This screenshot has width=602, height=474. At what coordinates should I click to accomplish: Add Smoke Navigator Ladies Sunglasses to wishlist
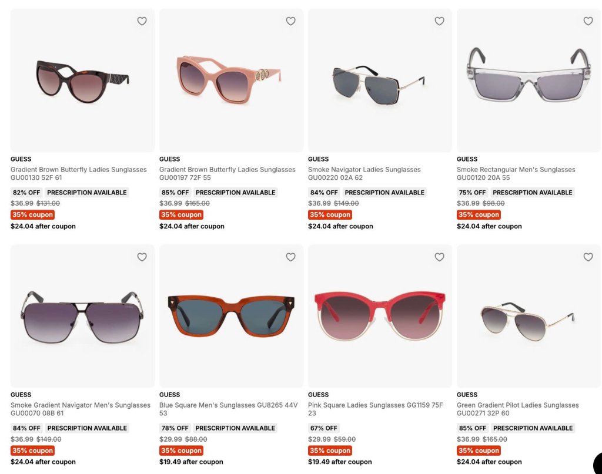[439, 21]
